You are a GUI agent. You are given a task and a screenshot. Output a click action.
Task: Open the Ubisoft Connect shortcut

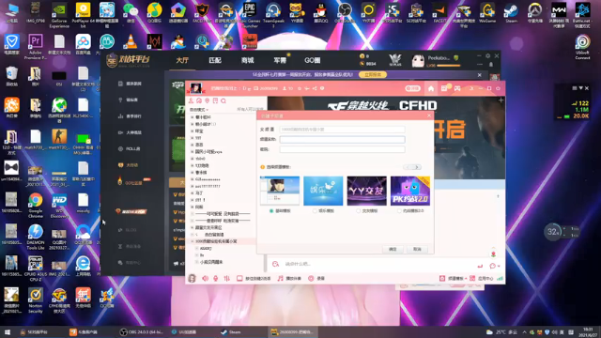tap(582, 47)
